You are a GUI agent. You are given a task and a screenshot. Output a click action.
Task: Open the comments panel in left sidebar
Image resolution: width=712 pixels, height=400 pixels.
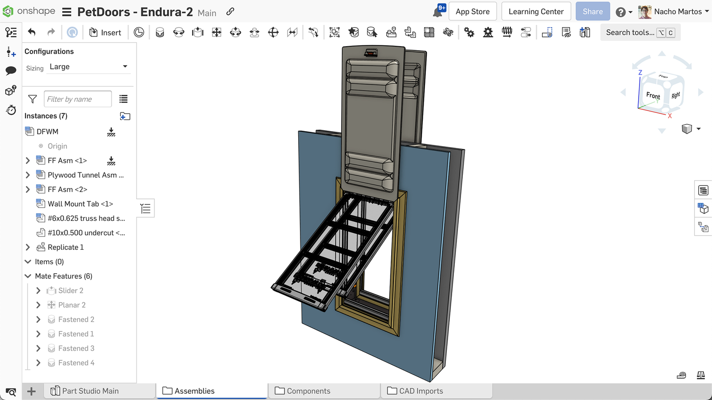tap(11, 70)
